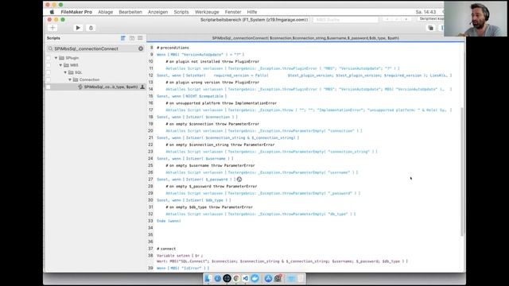Select line 33 Ende (wenn) step

click(x=169, y=221)
